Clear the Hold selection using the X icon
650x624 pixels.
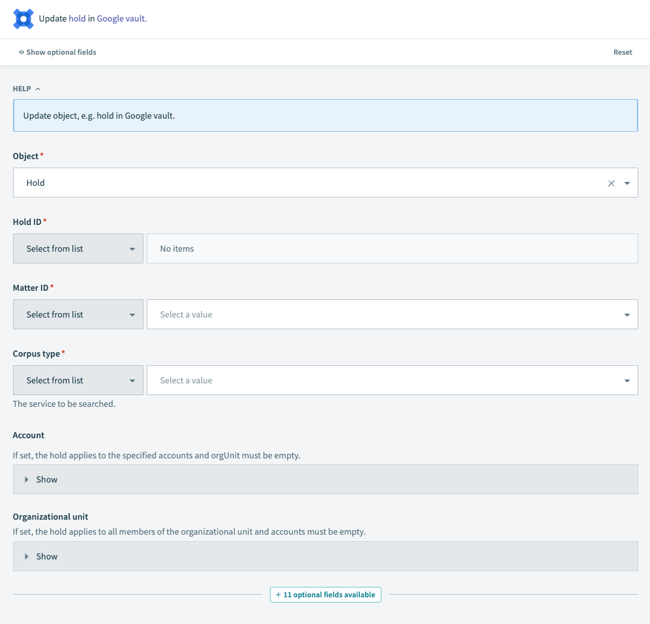click(612, 183)
